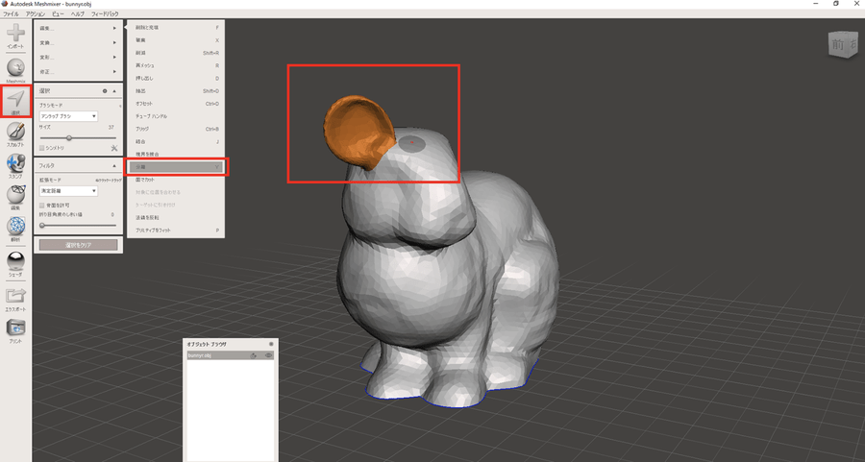
Task: Expand the 変換... submenu row
Action: [78, 42]
